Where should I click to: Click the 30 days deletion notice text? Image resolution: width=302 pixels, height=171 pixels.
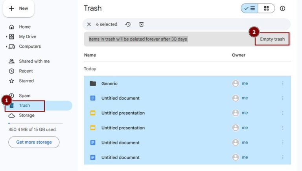pos(138,39)
